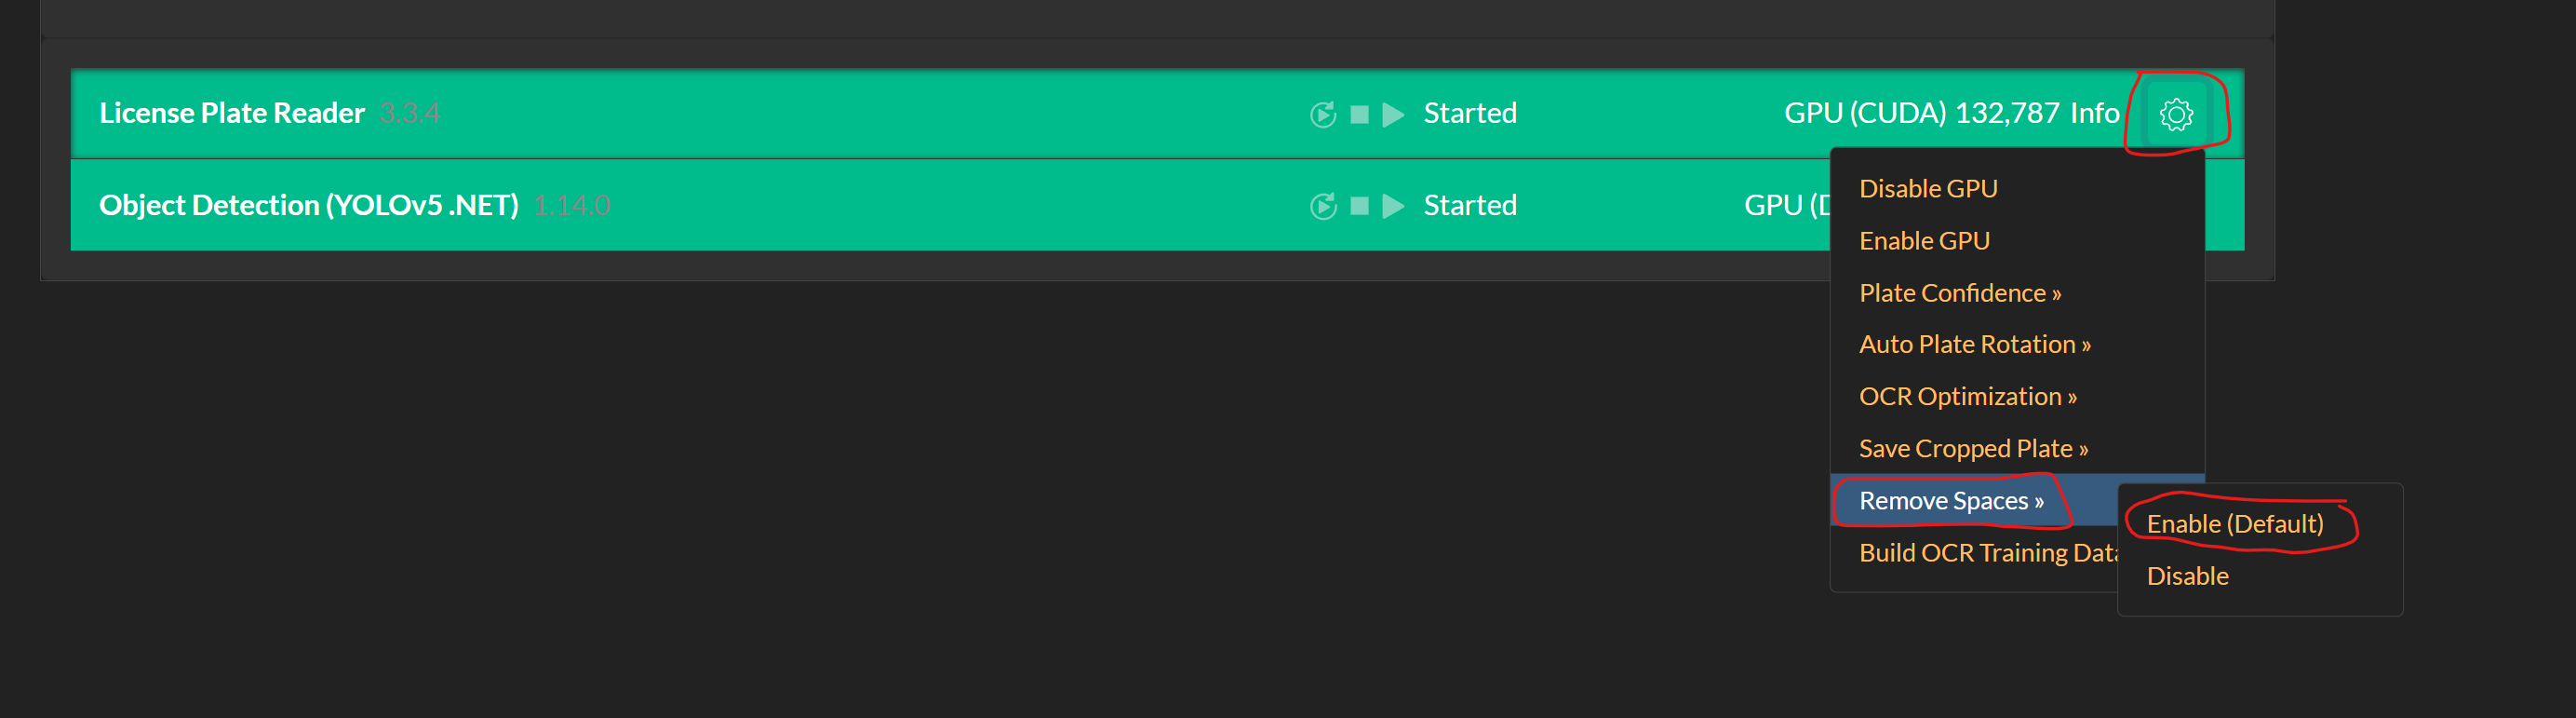2576x718 pixels.
Task: Expand the Remove Spaces submenu
Action: pos(1950,501)
